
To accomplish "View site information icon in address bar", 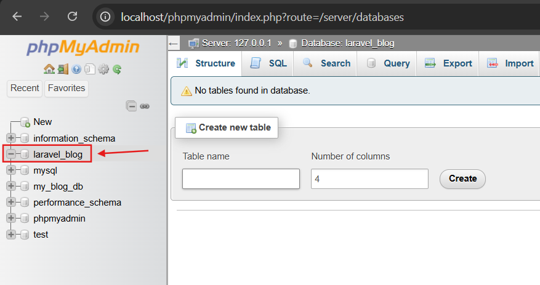I will point(105,17).
